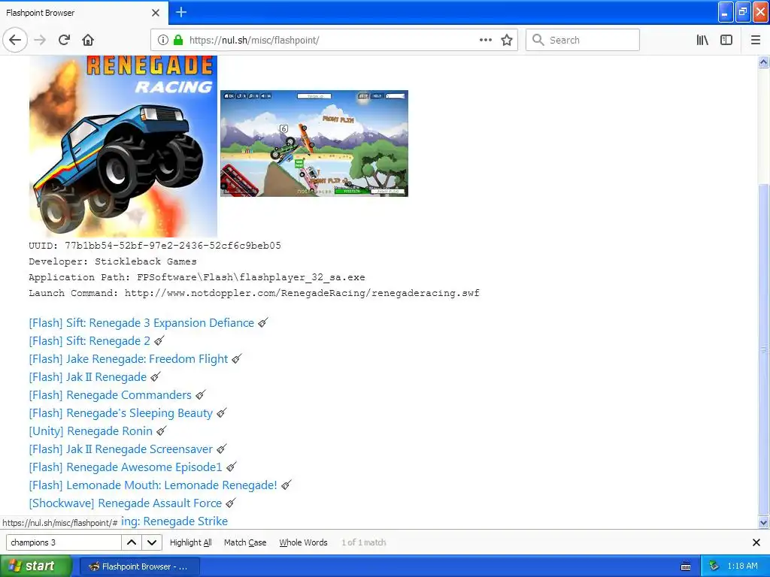The image size is (770, 577).
Task: Open a new tab with plus button
Action: [x=181, y=12]
